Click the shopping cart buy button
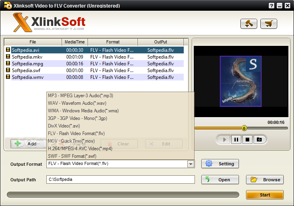 pos(269,24)
